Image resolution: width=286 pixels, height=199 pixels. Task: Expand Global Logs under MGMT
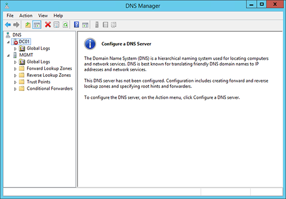(15, 62)
